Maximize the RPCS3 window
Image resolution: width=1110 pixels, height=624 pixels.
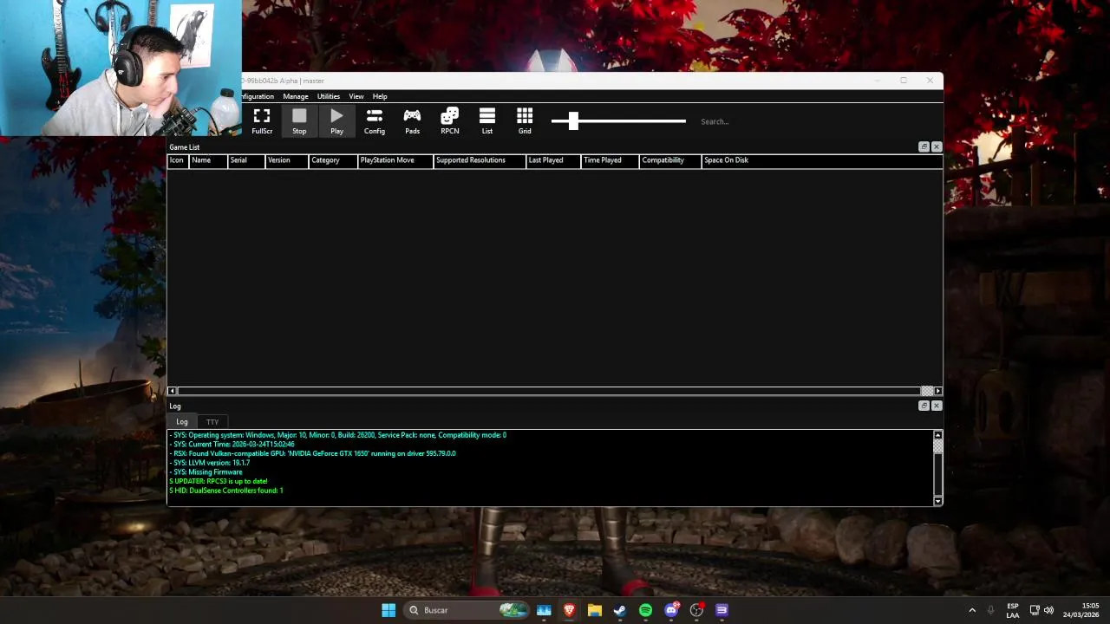904,81
